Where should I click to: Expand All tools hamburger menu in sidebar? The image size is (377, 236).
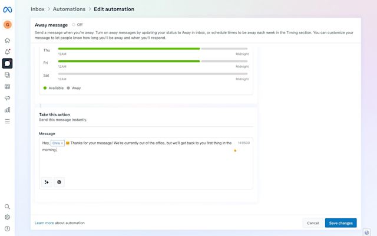7,121
